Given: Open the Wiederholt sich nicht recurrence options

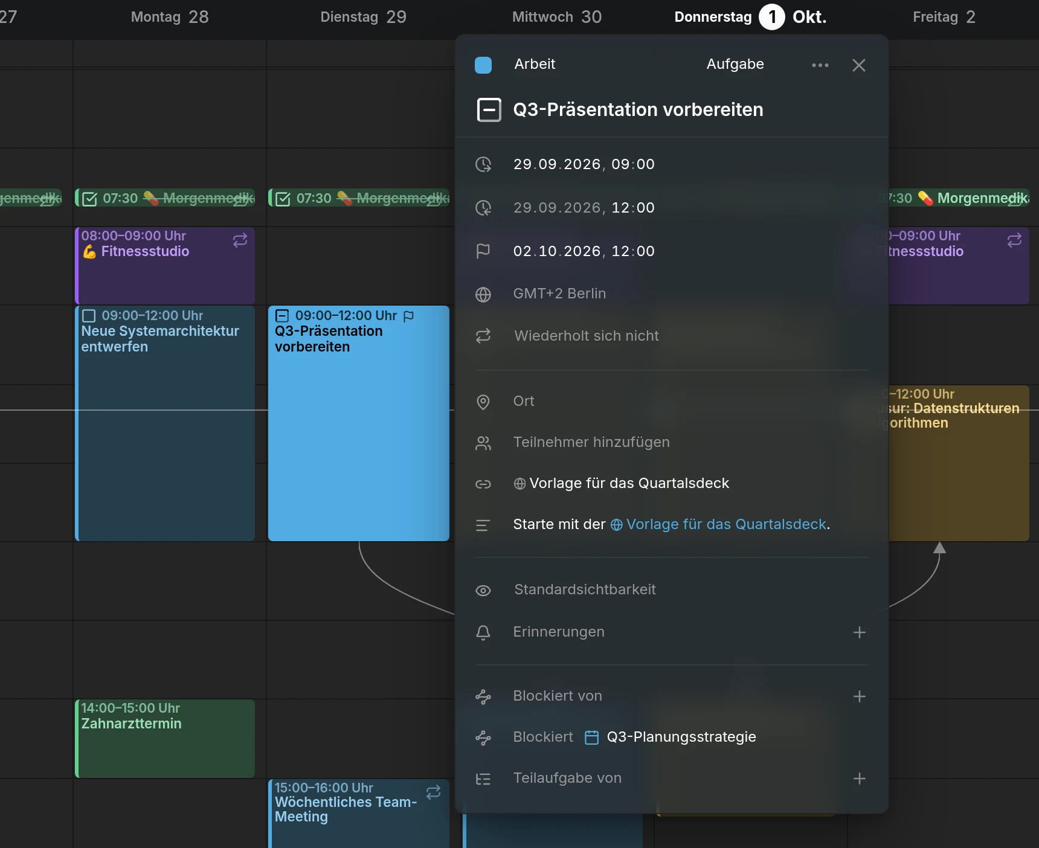Looking at the screenshot, I should coord(587,336).
